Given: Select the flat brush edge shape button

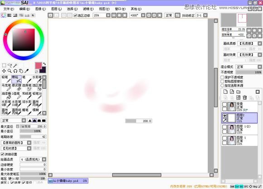Looking at the screenshot, I should coord(44,121).
